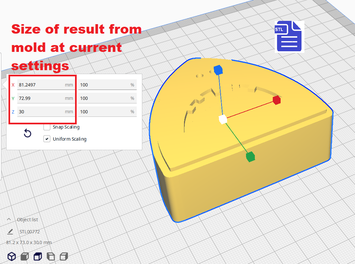Click the Y dimension mm field
This screenshot has width=355, height=264.
coord(41,98)
